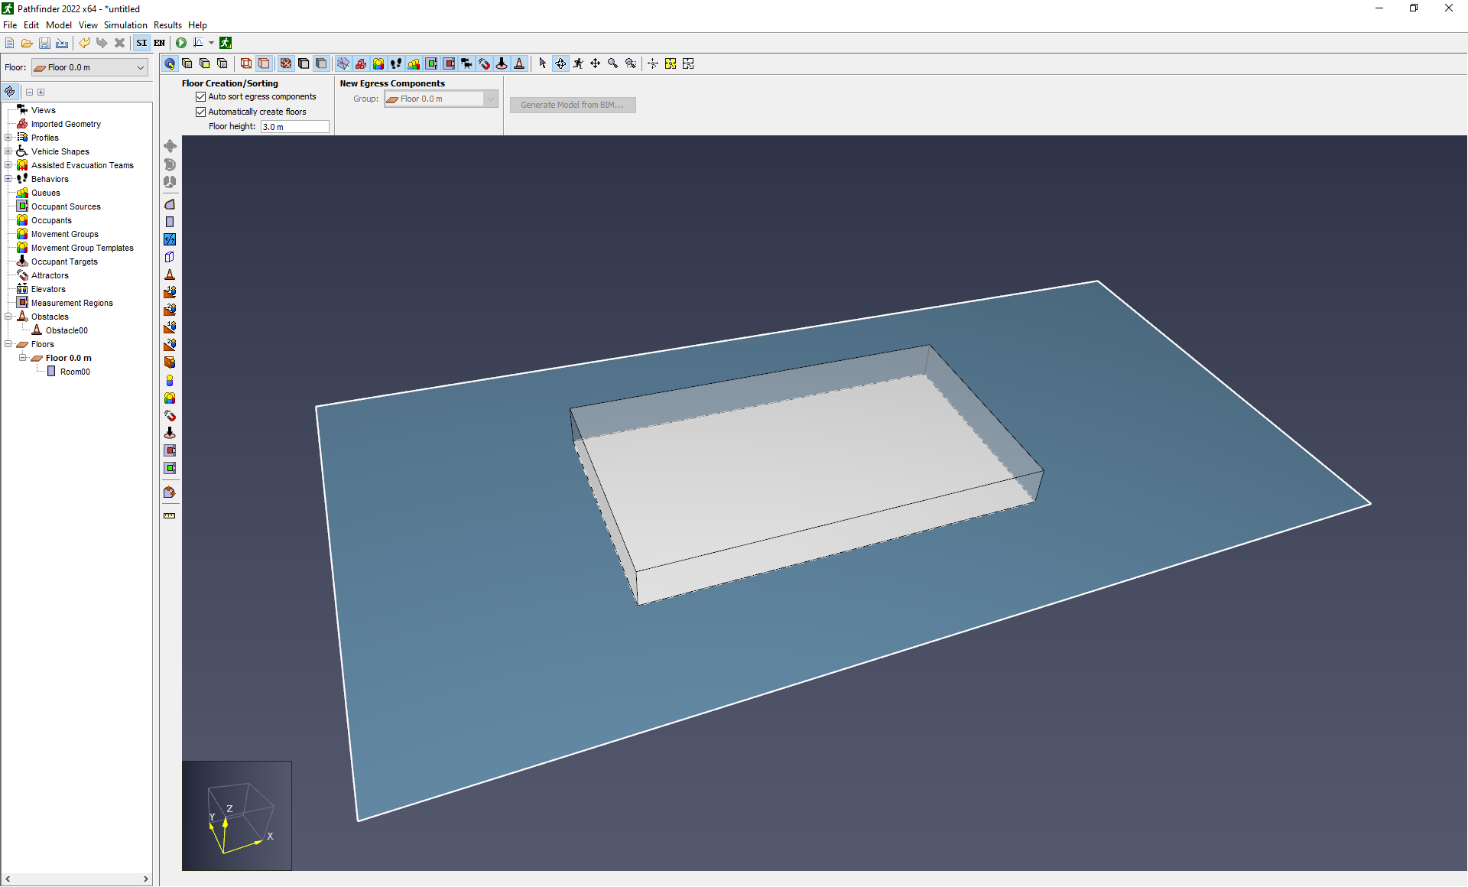Image resolution: width=1468 pixels, height=887 pixels.
Task: Expand the Profiles tree node
Action: click(x=8, y=138)
